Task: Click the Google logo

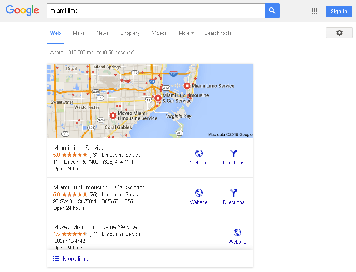Action: pyautogui.click(x=22, y=10)
